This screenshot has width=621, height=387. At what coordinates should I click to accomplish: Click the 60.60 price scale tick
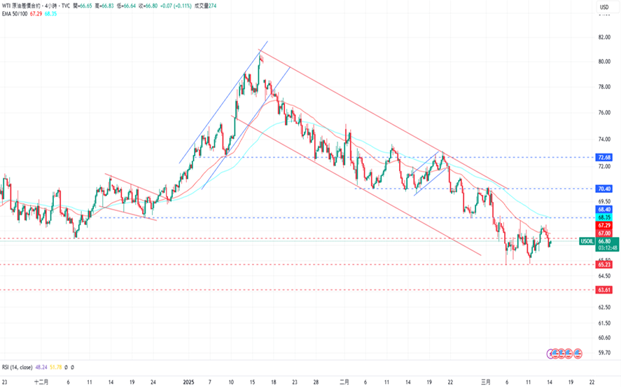click(x=604, y=338)
